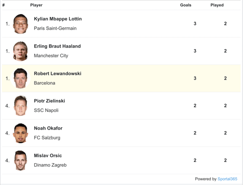The height and width of the screenshot is (185, 243).
Task: Select the Piotr Zielinski name
Action: 50,101
